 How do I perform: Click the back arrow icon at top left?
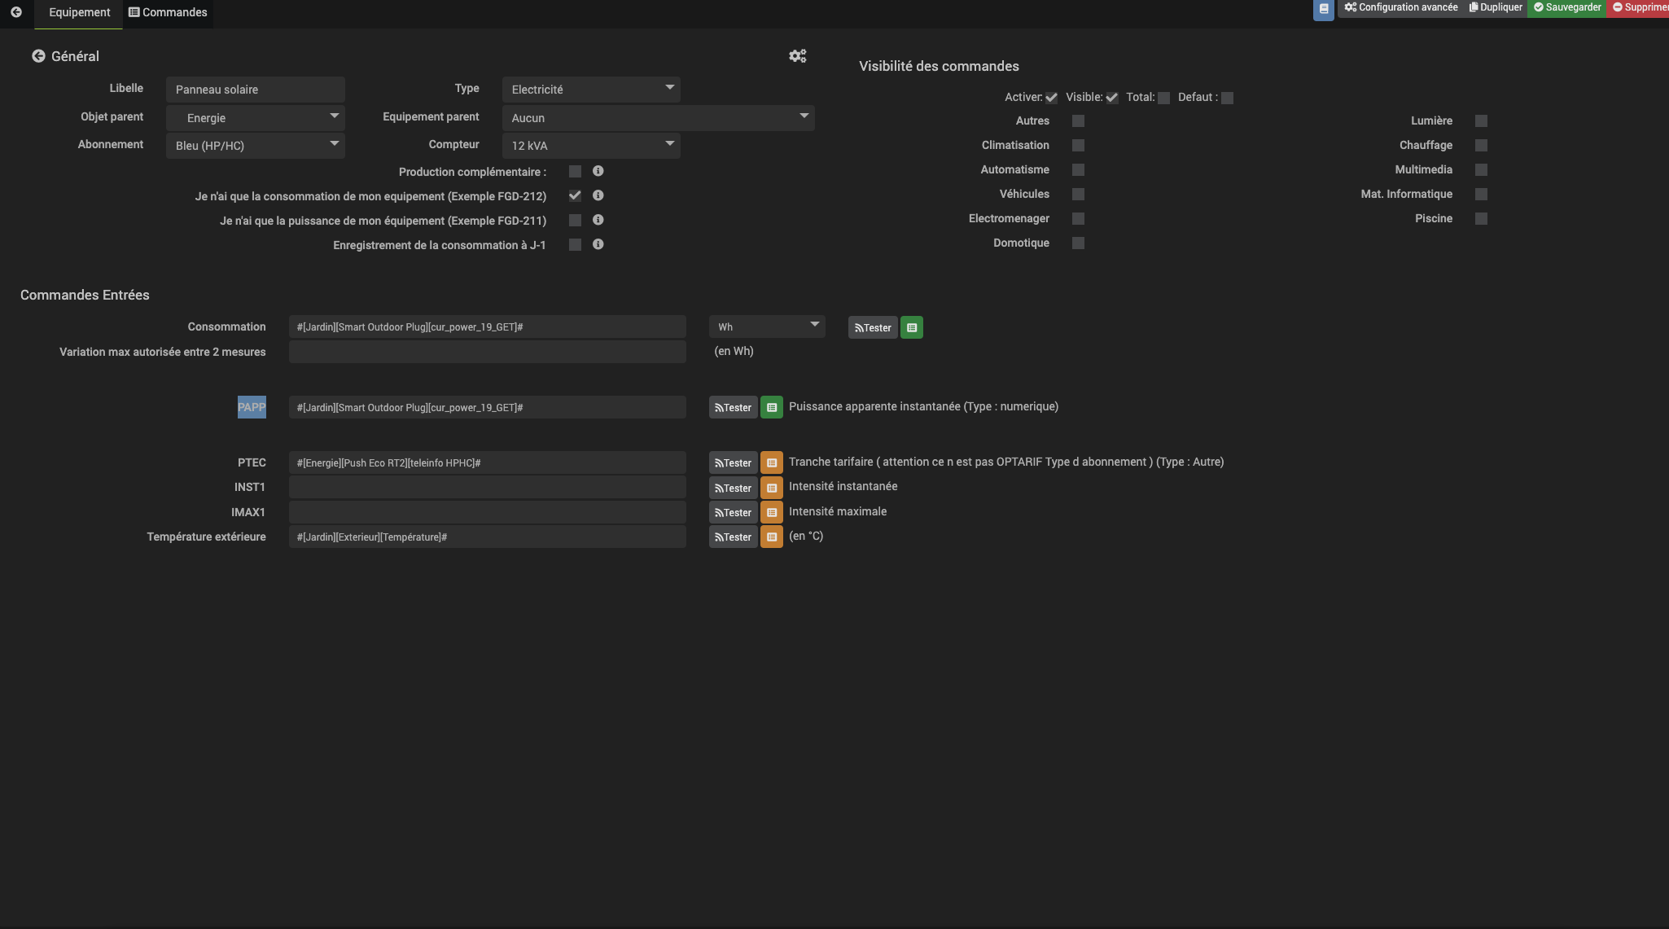tap(15, 12)
